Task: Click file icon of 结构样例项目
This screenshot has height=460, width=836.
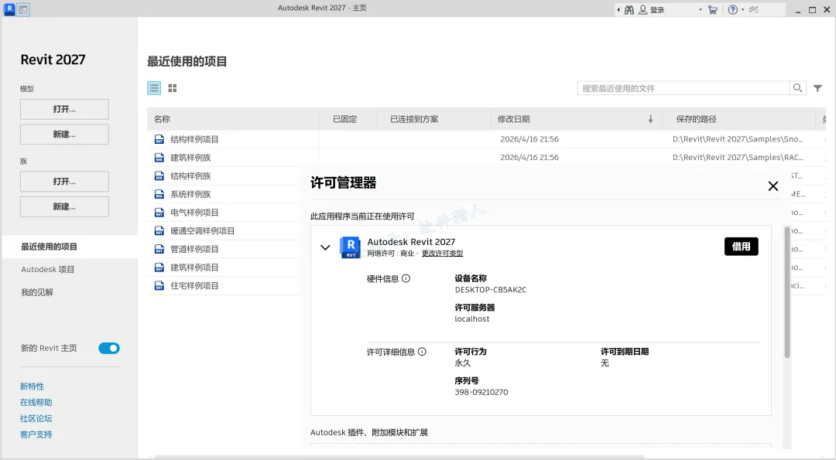Action: [x=159, y=139]
